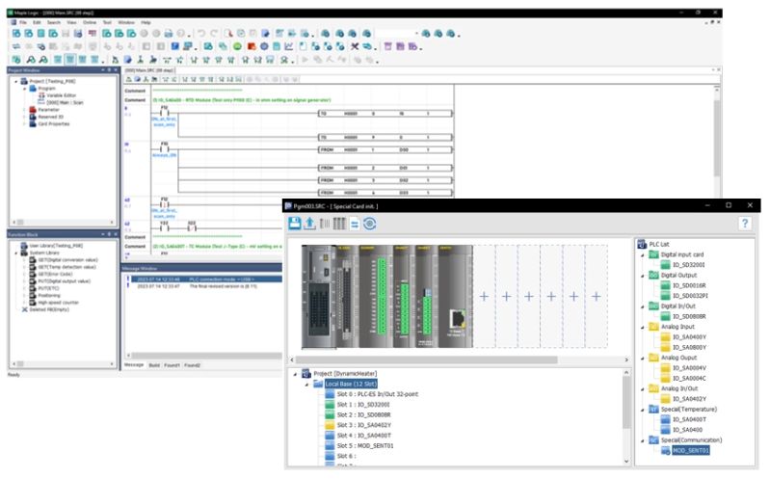Select the [000] Main.SRC editor tab

(149, 70)
